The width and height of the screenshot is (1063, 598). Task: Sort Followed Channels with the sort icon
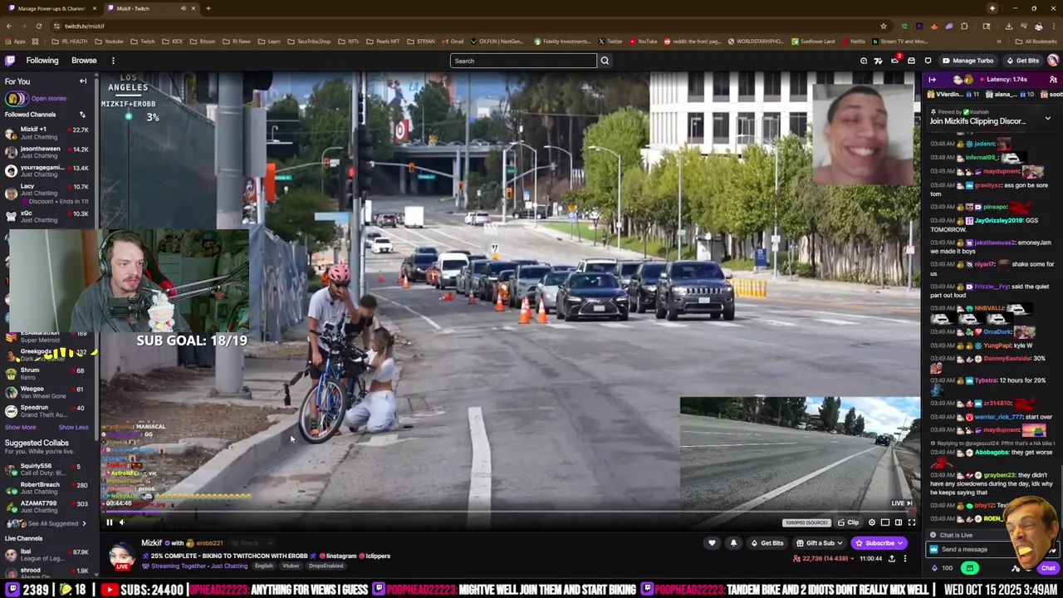pos(82,115)
